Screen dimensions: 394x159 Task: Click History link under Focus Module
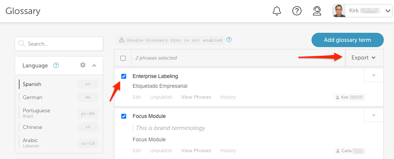tap(228, 150)
